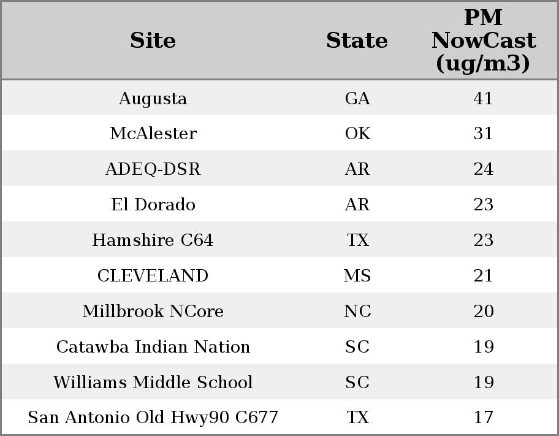The image size is (559, 436).
Task: Click the Site column header
Action: pos(153,40)
